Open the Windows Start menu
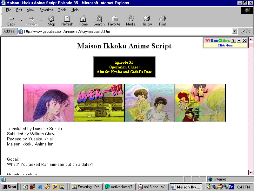The image size is (254, 191). pos(9,187)
